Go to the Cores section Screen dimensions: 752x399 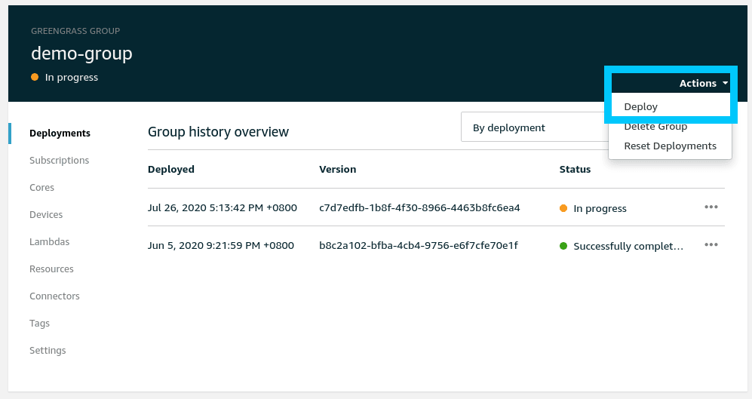pos(41,188)
